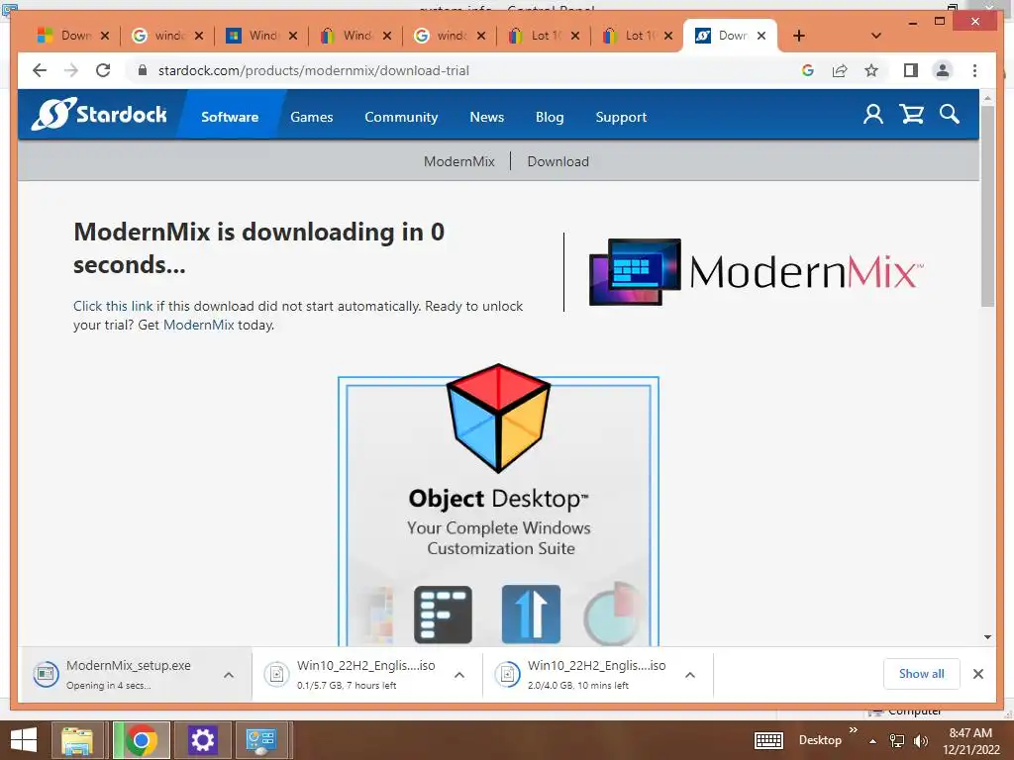
Task: Open the Support menu item
Action: pyautogui.click(x=621, y=117)
